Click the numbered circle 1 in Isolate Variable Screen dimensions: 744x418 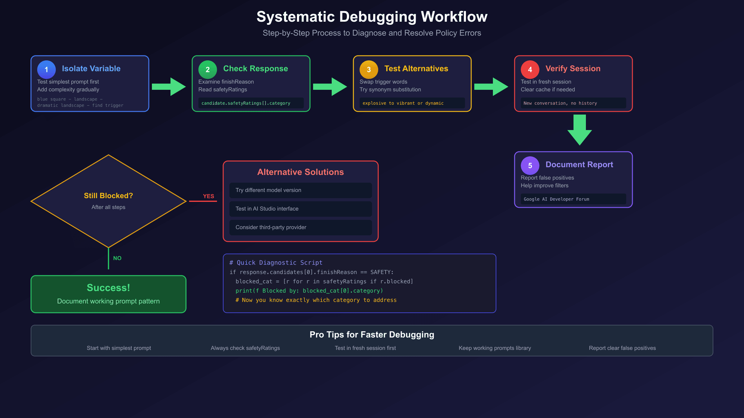click(x=46, y=69)
